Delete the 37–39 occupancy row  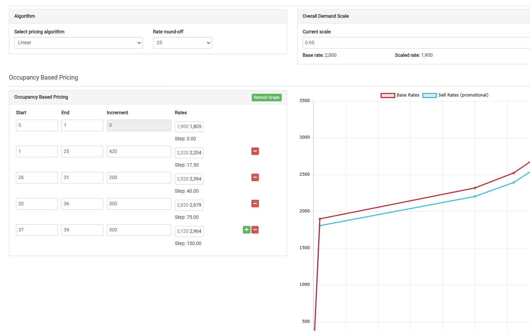click(x=255, y=230)
